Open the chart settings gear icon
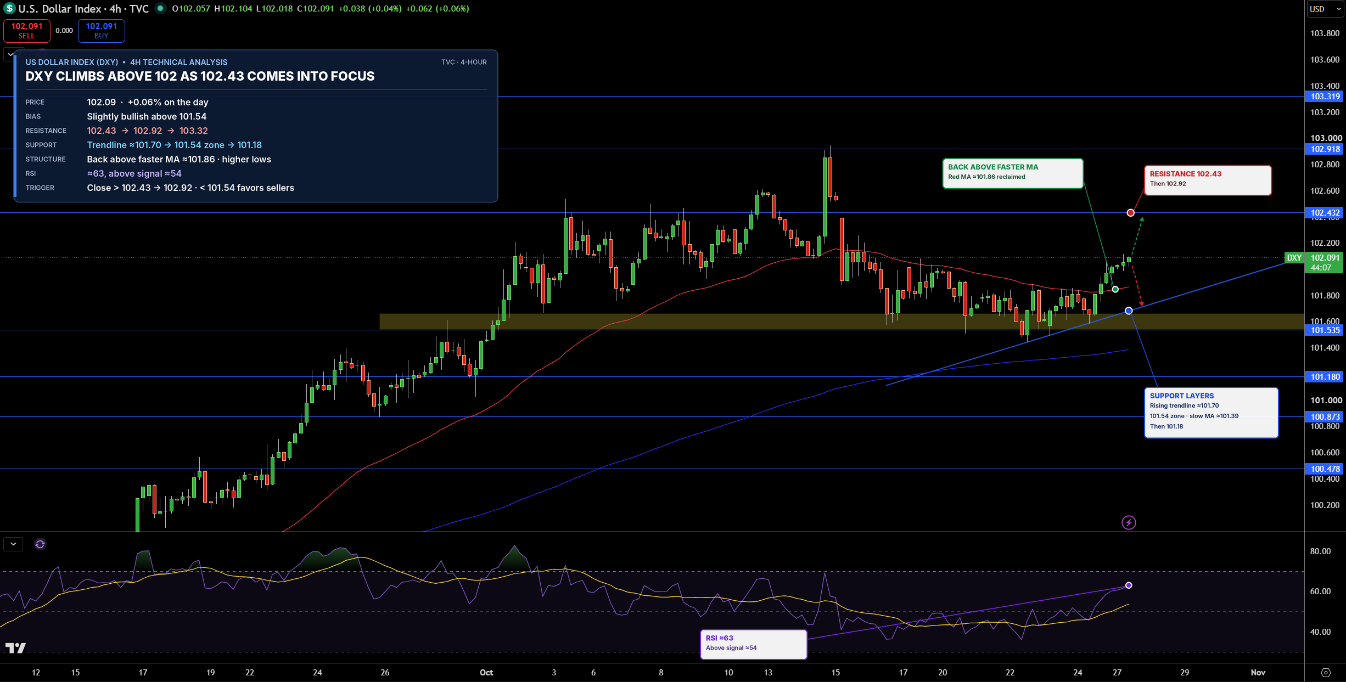Image resolution: width=1346 pixels, height=682 pixels. [x=1326, y=673]
